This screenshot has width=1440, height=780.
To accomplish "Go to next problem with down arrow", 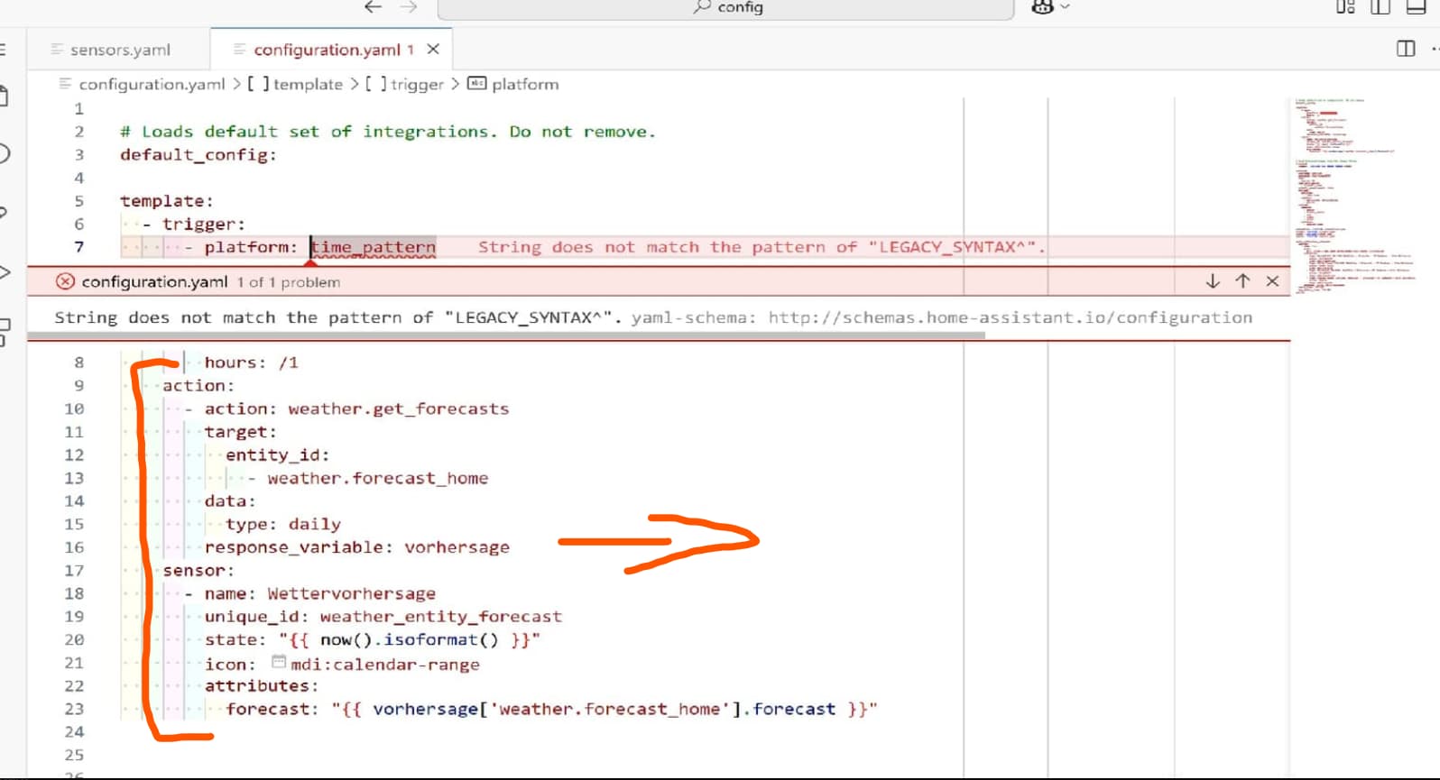I will pyautogui.click(x=1213, y=281).
